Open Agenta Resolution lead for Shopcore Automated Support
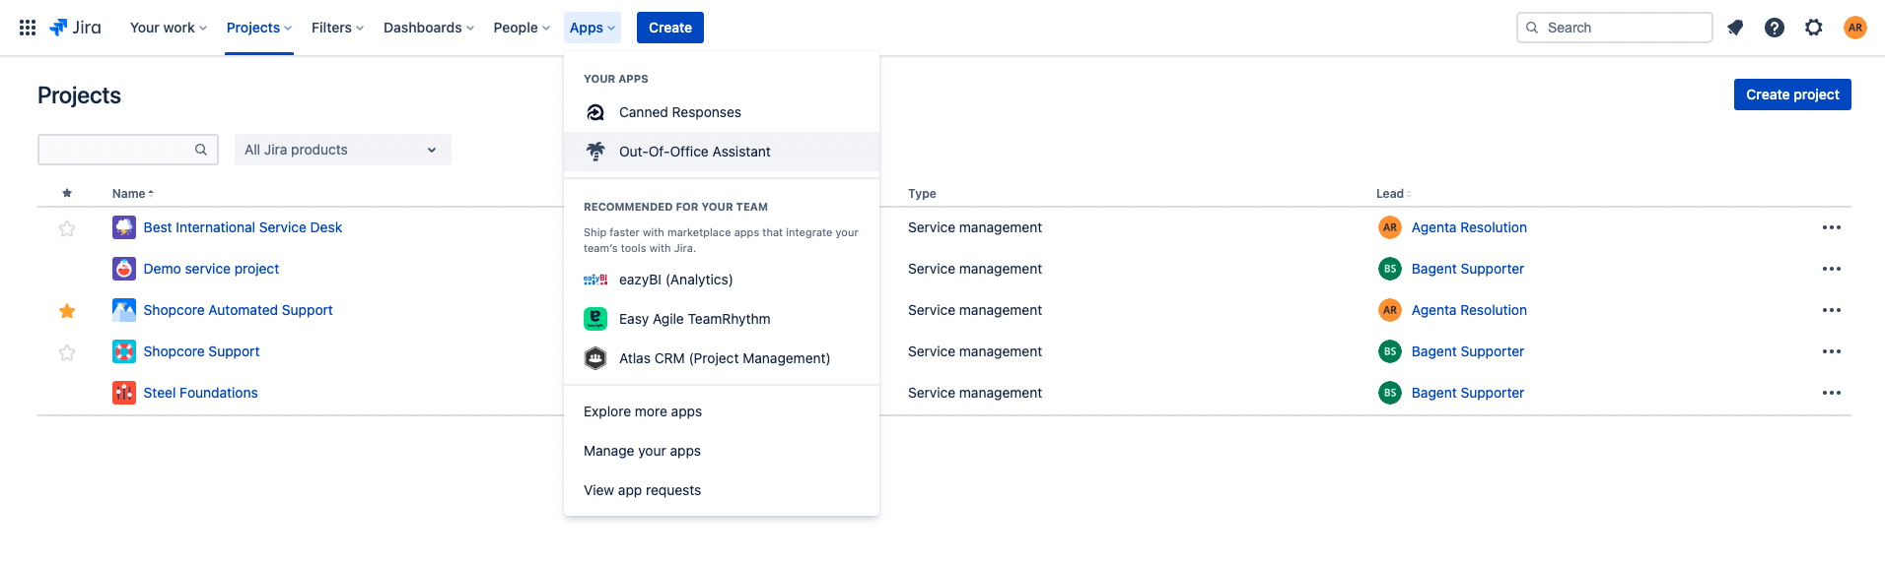 1469,310
